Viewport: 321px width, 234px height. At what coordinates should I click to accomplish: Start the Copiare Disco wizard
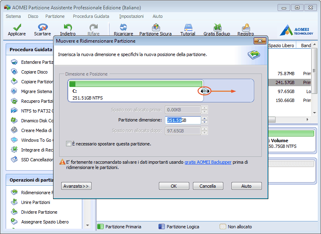(29, 72)
